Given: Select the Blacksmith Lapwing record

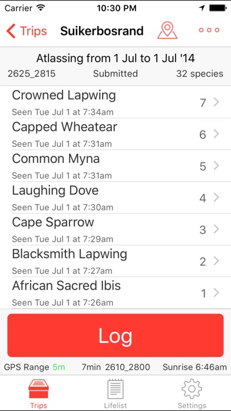Looking at the screenshot, I should click(115, 261).
